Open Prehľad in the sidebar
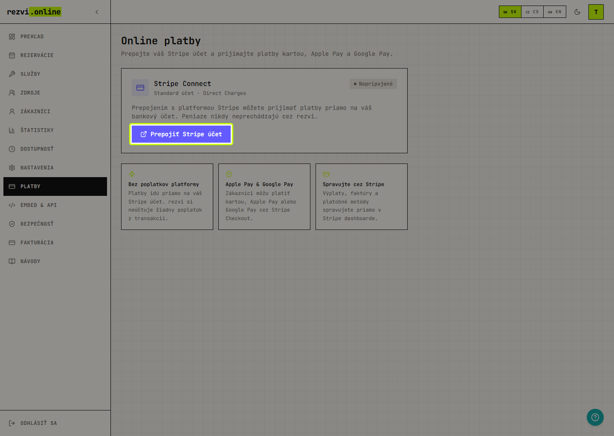 pos(55,37)
